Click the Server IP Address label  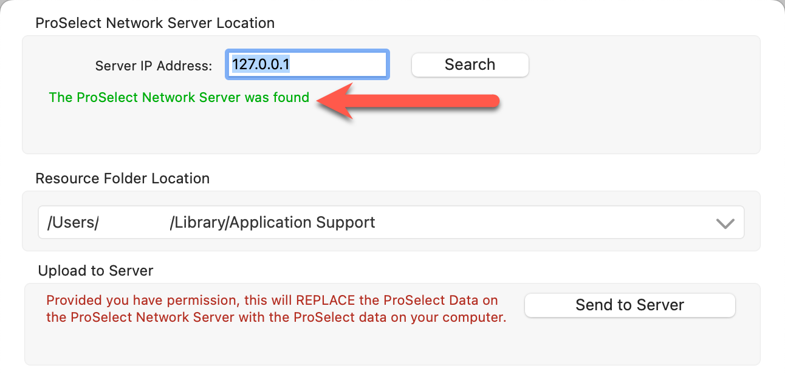[x=154, y=66]
